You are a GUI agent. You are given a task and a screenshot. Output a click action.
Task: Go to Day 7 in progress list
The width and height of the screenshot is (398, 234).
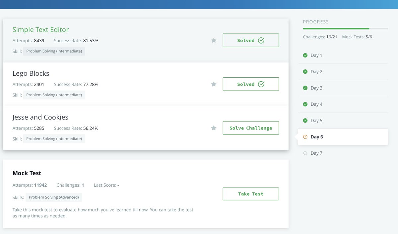[x=343, y=153]
